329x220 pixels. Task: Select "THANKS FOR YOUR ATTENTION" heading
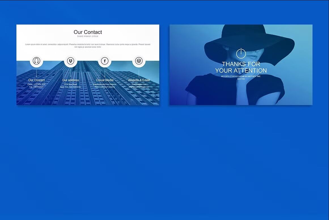pos(241,67)
